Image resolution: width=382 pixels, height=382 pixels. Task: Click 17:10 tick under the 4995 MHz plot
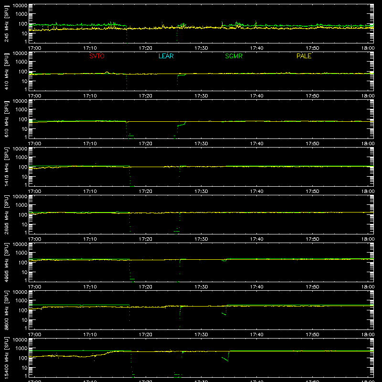90,287
